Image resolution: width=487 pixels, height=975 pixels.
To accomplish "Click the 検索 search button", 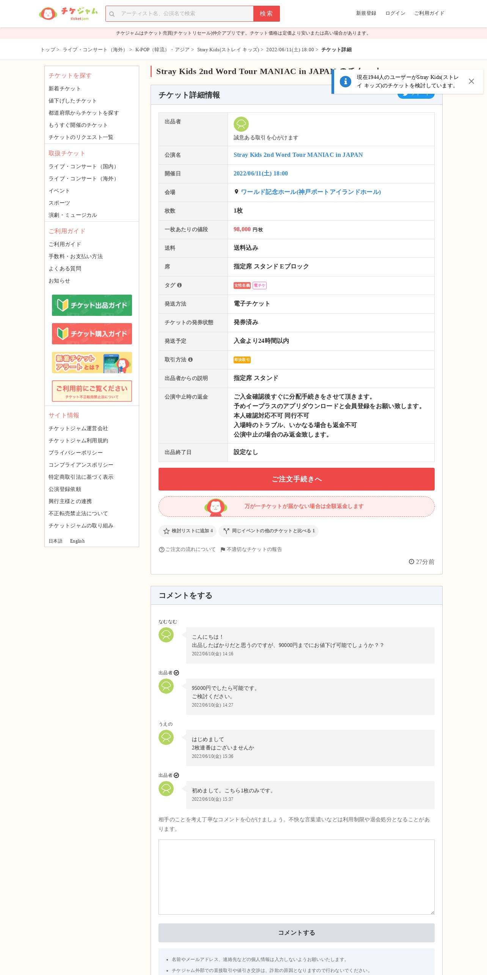I will pos(266,14).
